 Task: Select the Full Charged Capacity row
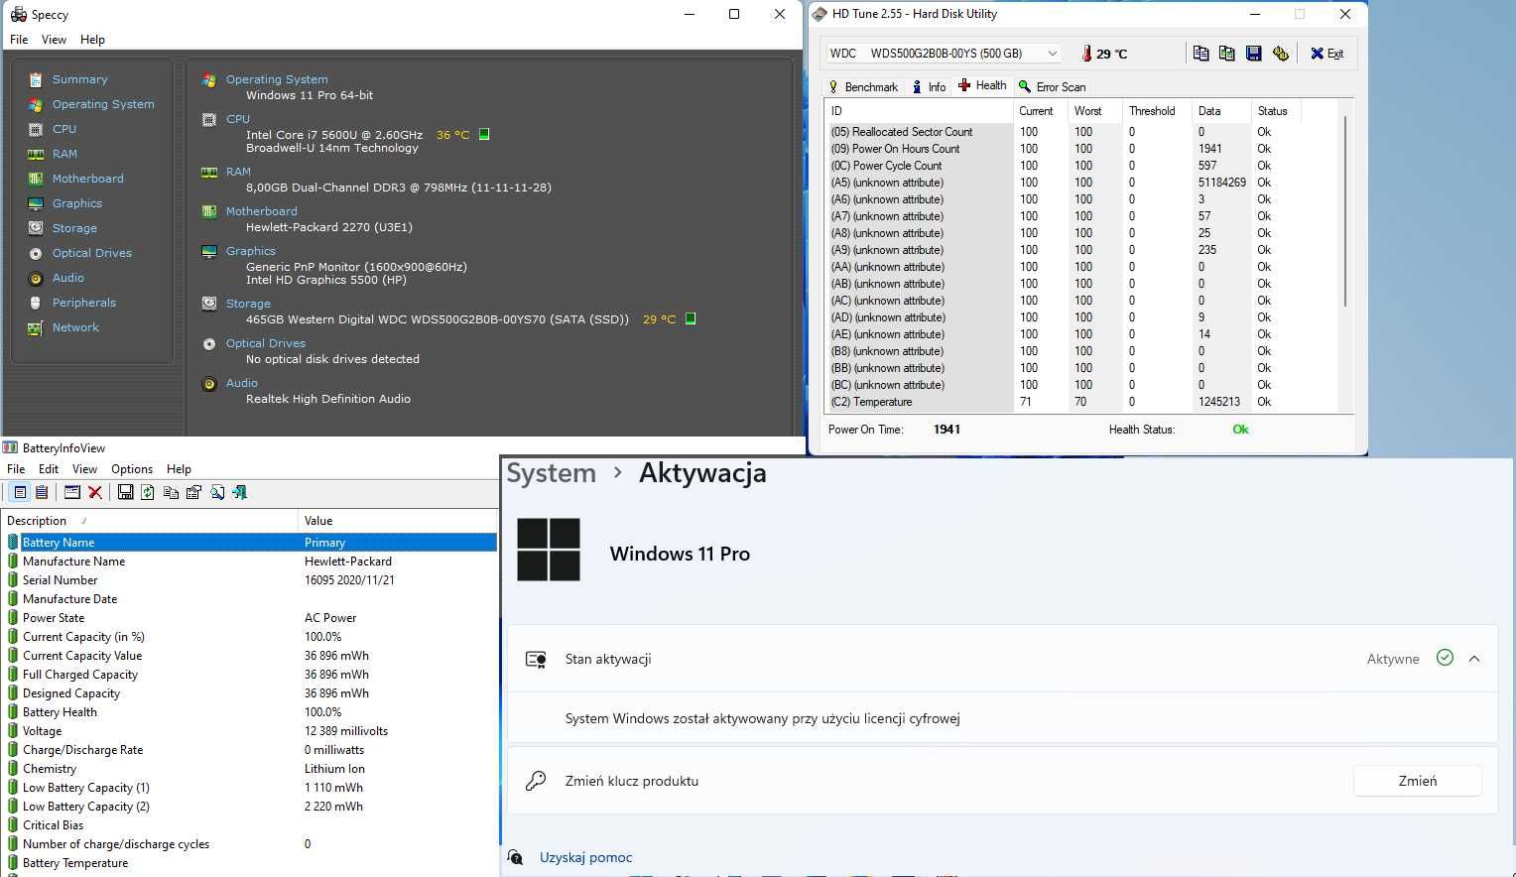pos(249,675)
